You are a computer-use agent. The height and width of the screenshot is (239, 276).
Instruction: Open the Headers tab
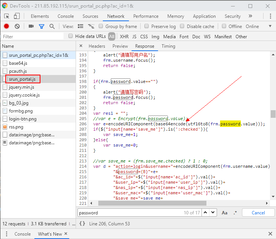pos(97,46)
